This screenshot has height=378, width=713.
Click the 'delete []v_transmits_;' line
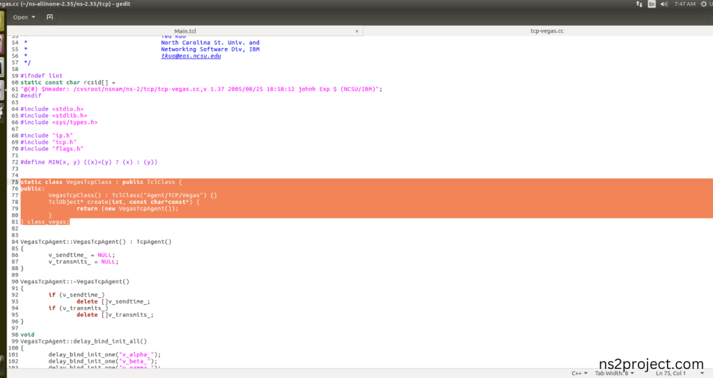[x=115, y=315]
